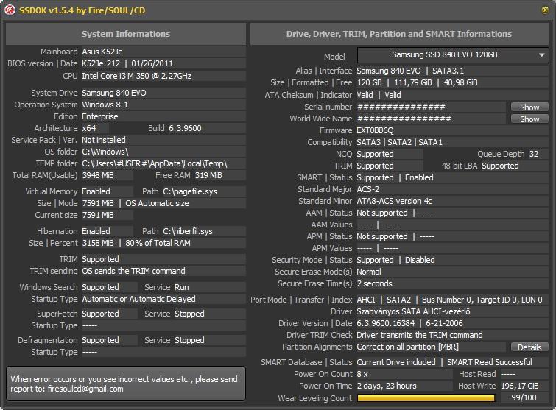
Task: Select Operation System value Windows 8.1
Action: (x=105, y=105)
